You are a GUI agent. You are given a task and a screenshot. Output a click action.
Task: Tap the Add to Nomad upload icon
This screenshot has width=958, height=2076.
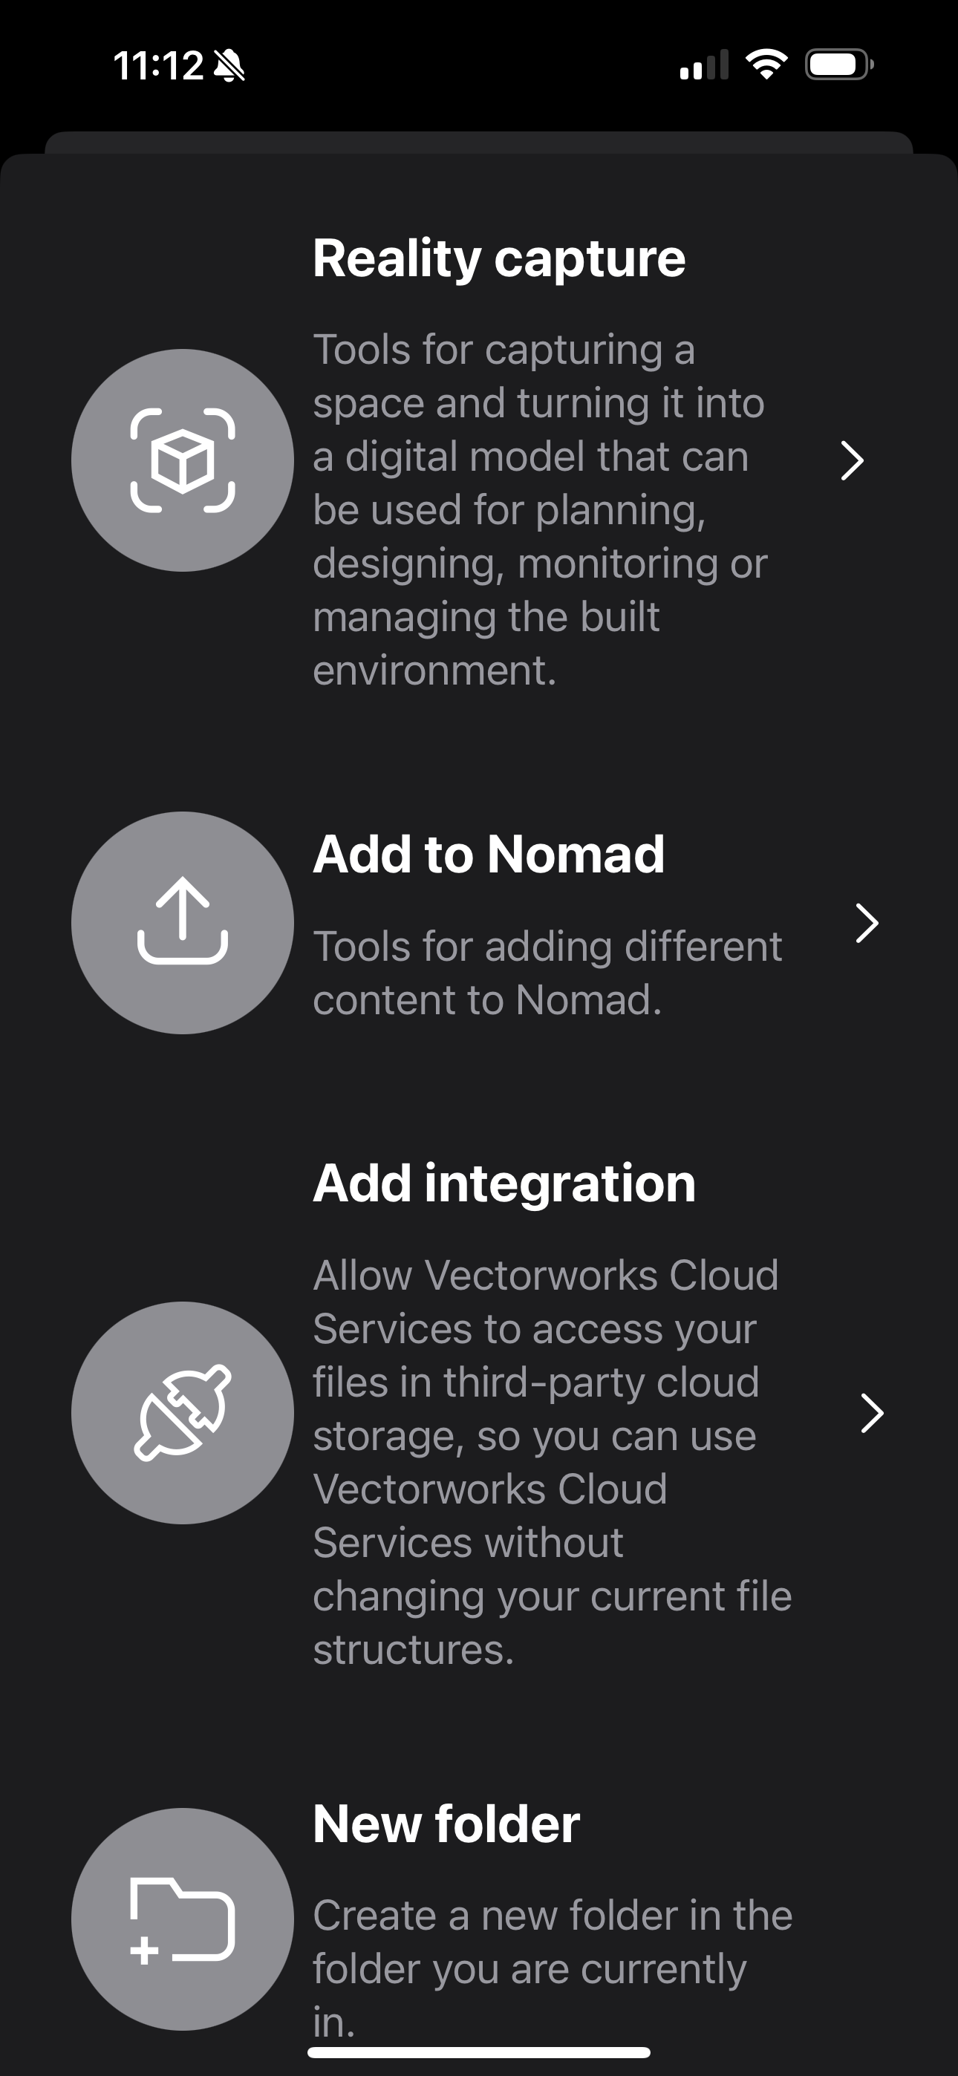(182, 922)
